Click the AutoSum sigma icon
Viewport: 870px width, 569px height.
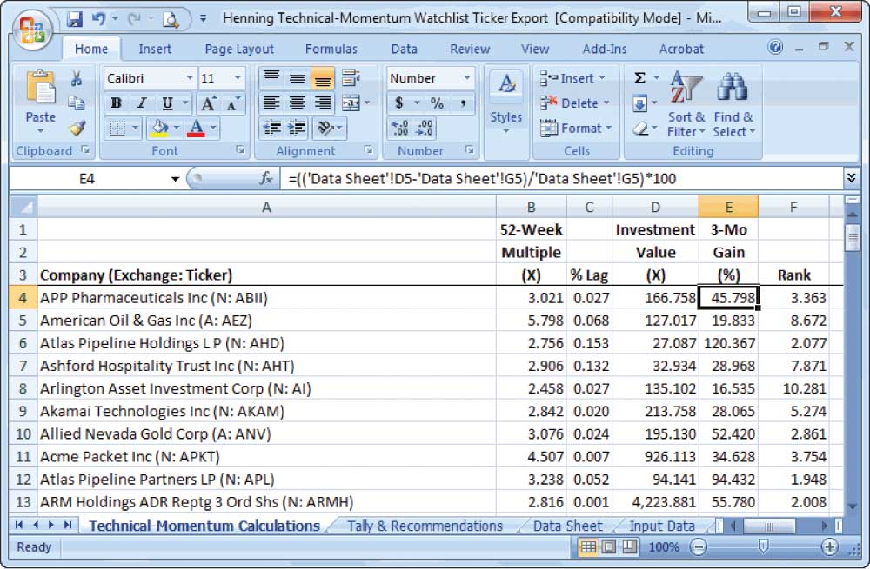pyautogui.click(x=640, y=78)
